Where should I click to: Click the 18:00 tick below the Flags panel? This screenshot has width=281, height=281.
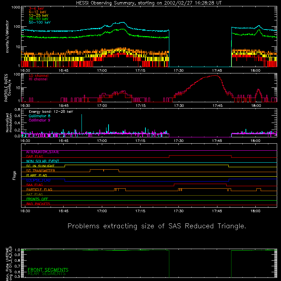tap(255, 211)
